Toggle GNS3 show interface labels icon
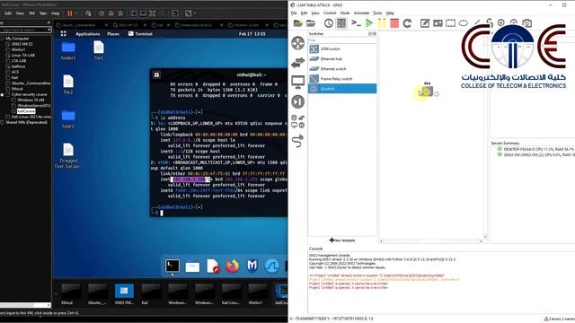This screenshot has width=575, height=323. [x=341, y=23]
